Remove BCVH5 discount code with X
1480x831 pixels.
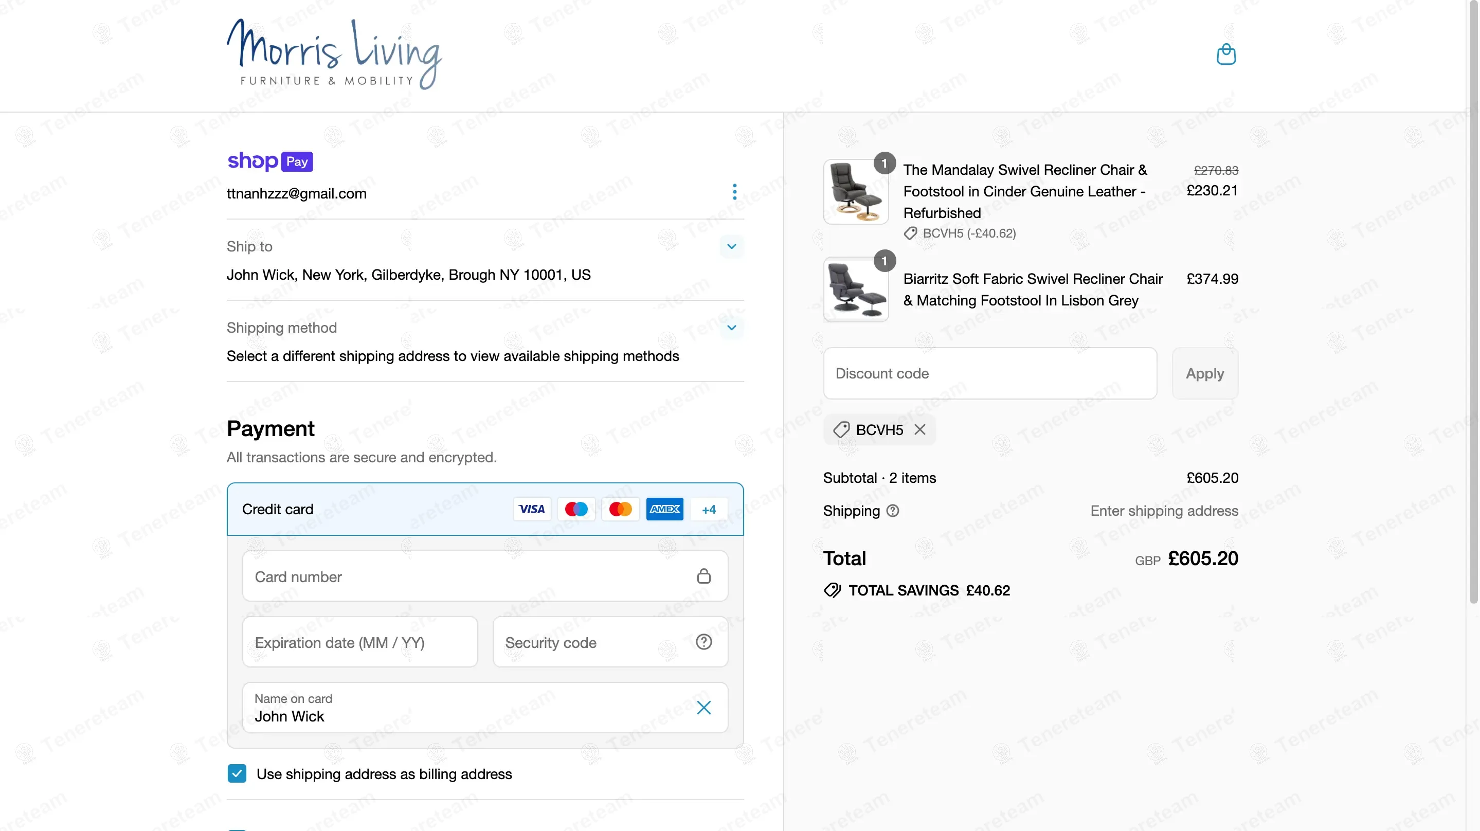point(920,430)
